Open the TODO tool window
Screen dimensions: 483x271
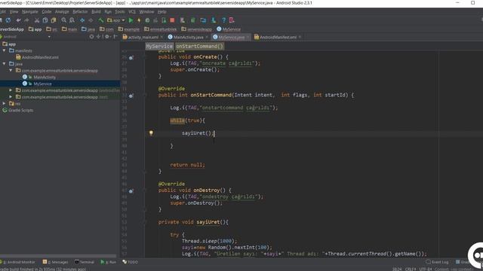click(131, 262)
